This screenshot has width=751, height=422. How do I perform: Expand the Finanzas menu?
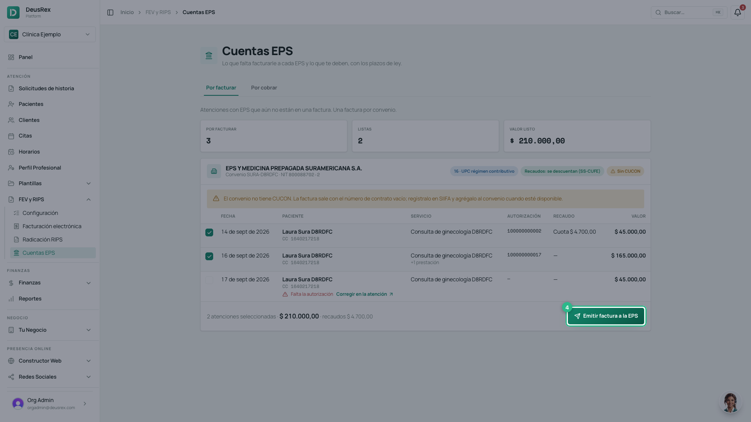click(50, 283)
